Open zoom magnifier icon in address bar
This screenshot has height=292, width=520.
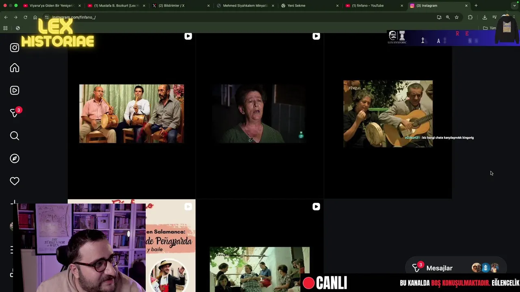coord(448,17)
